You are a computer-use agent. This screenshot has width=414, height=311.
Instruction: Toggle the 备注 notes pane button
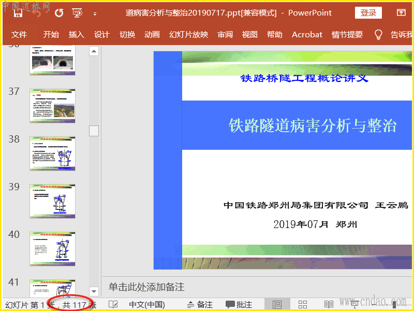click(200, 305)
